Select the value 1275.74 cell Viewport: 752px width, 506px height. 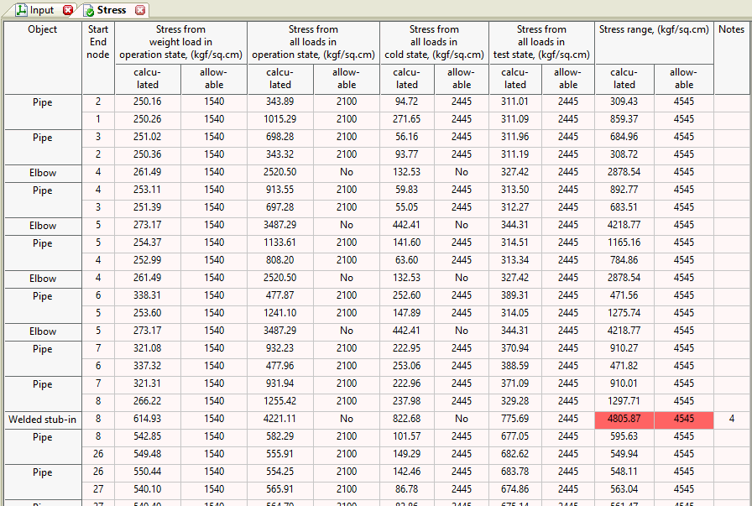(x=624, y=313)
